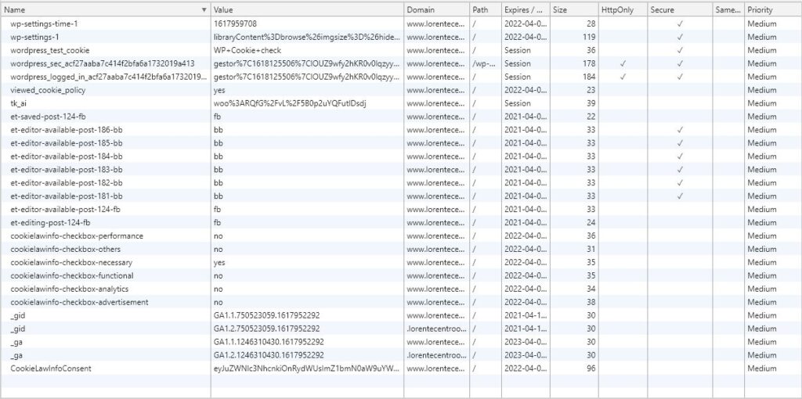The width and height of the screenshot is (802, 399).
Task: Click value 1617959708 of wp-settings-time-1
Action: coord(235,23)
